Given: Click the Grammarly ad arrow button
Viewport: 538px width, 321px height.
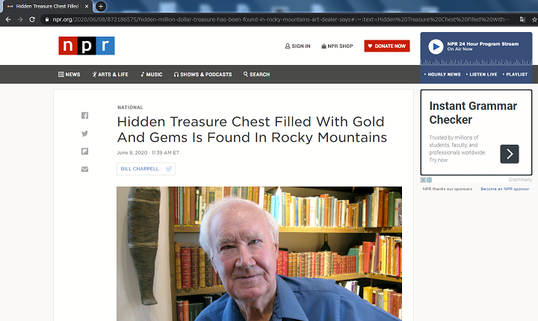Looking at the screenshot, I should (x=510, y=154).
